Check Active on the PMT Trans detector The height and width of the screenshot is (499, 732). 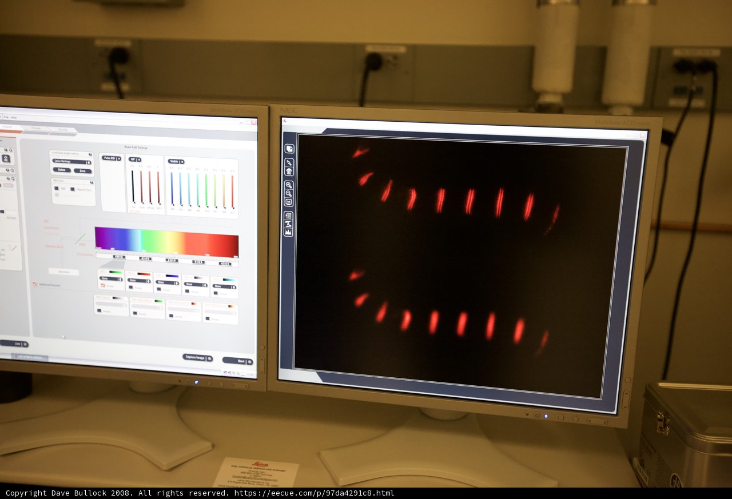[x=99, y=310]
